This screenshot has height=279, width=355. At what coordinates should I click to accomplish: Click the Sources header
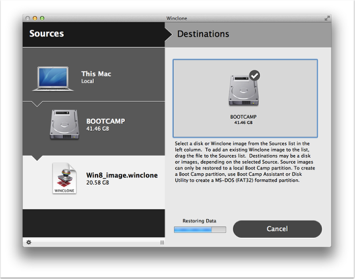coord(47,34)
